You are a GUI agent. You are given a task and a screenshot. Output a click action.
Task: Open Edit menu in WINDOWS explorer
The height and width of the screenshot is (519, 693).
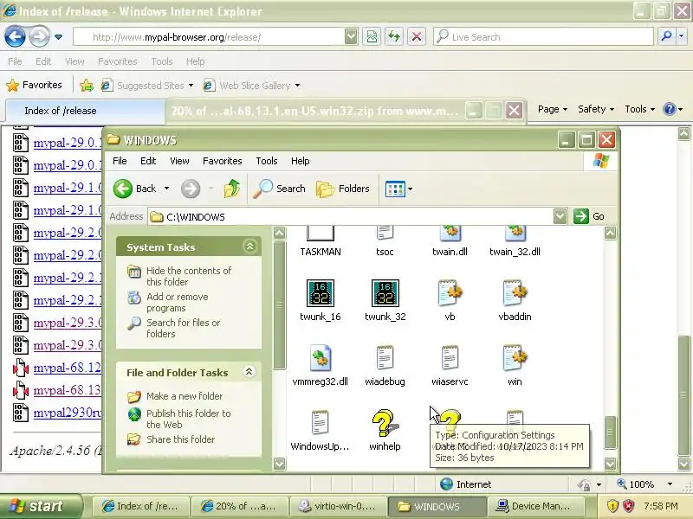point(148,161)
